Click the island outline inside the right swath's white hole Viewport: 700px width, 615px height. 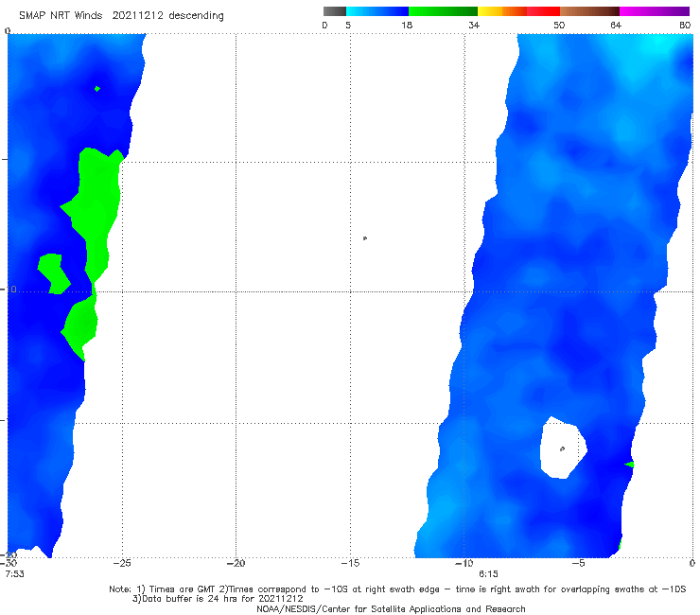point(562,448)
